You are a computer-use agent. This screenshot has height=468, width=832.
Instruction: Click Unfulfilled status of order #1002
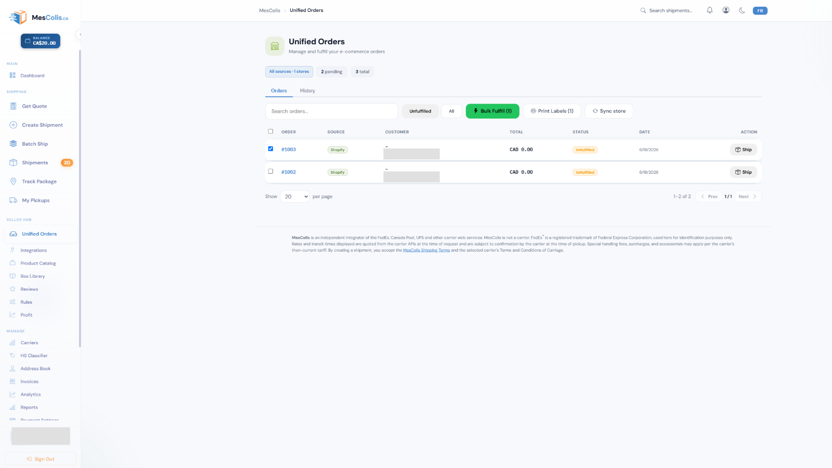[x=585, y=172]
